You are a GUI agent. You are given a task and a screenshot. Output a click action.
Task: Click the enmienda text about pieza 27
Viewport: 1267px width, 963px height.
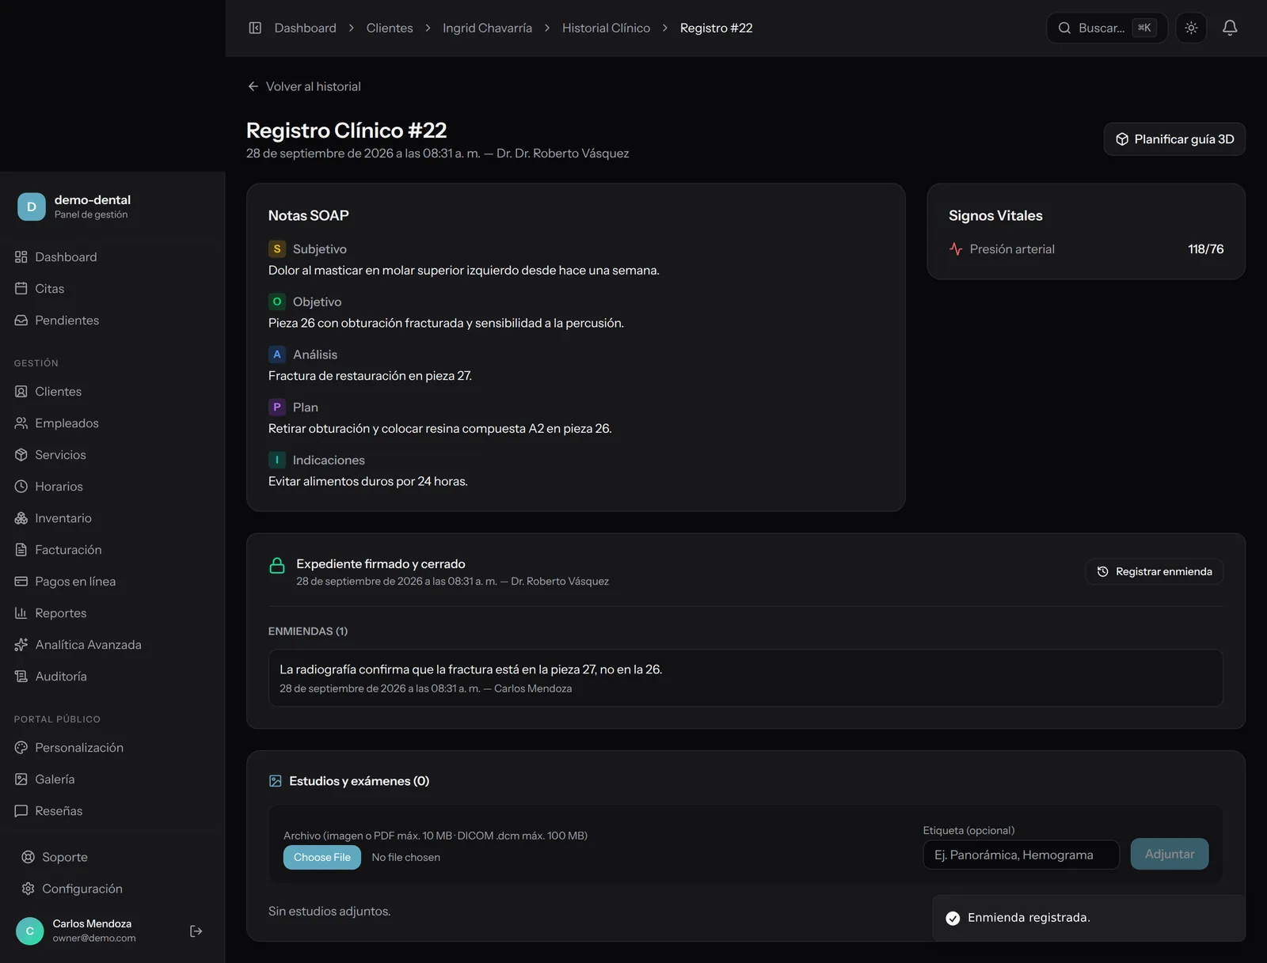(x=471, y=669)
